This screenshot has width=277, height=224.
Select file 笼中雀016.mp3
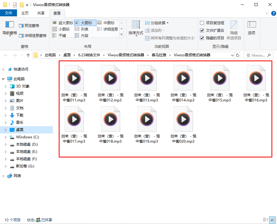[x=256, y=84]
